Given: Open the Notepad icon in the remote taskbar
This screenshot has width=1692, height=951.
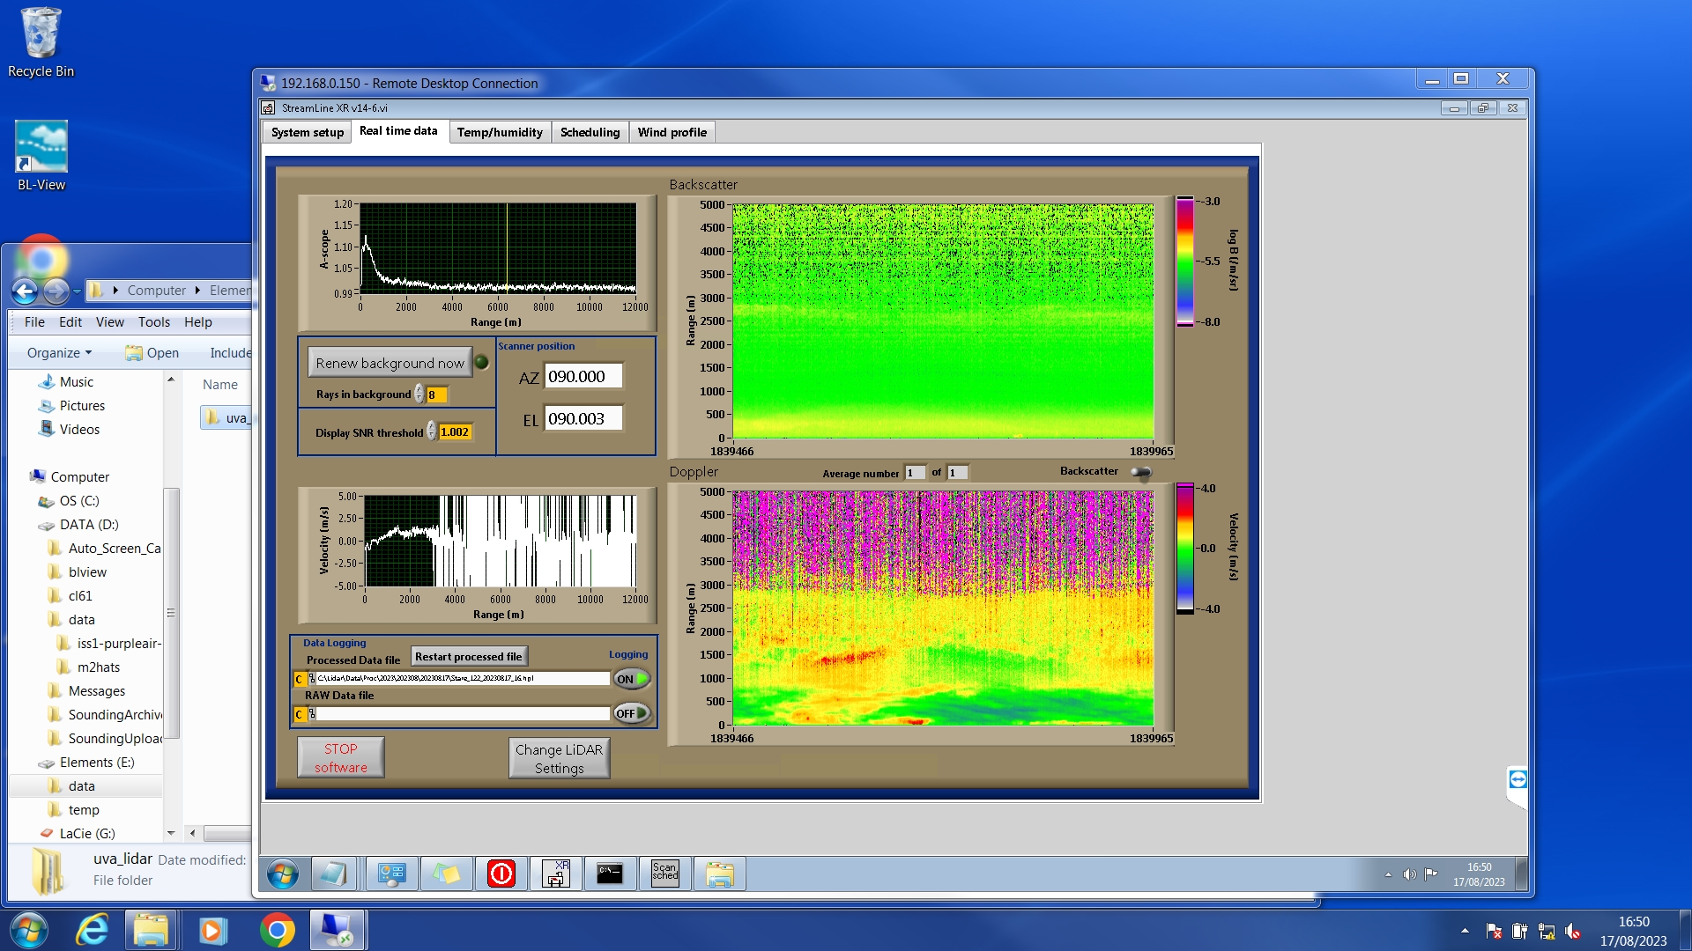Looking at the screenshot, I should click(334, 874).
